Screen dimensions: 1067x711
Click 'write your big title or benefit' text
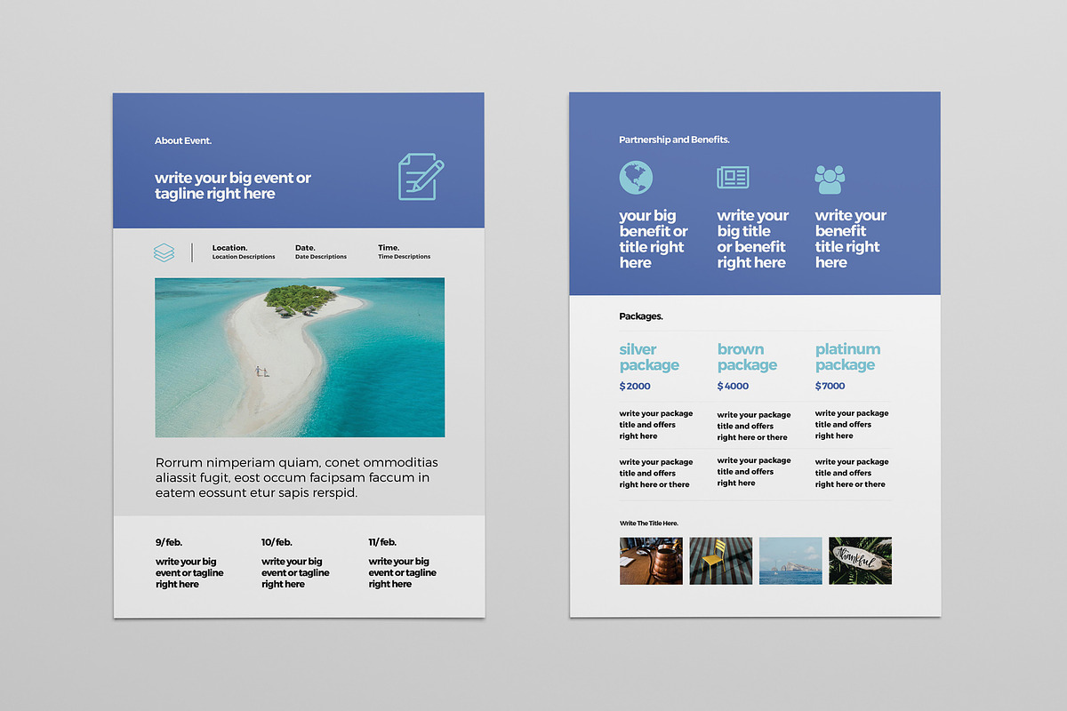752,239
